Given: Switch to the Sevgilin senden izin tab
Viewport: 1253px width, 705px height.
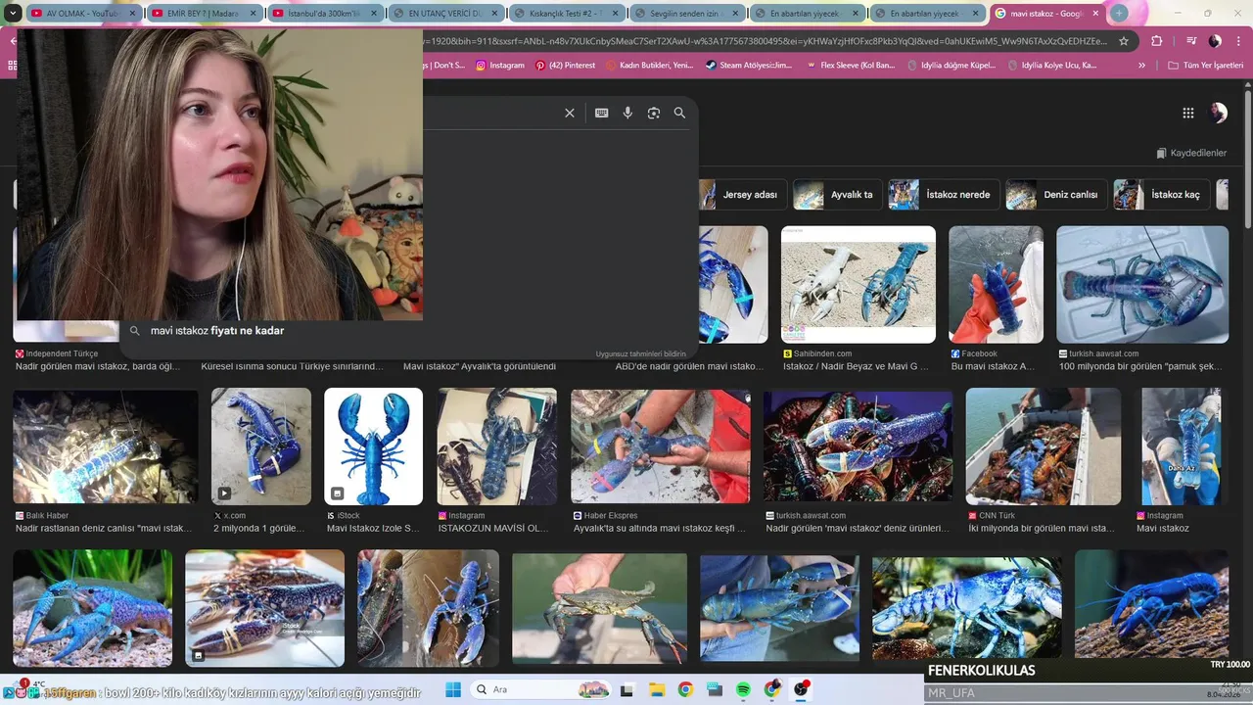Looking at the screenshot, I should tap(687, 14).
